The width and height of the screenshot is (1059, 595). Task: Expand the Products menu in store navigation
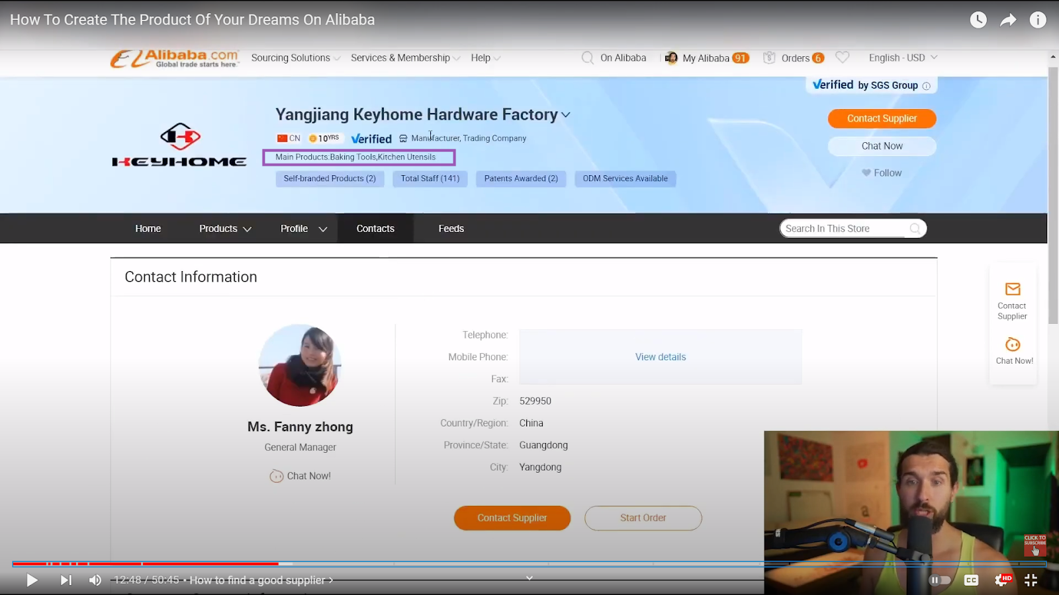point(225,229)
